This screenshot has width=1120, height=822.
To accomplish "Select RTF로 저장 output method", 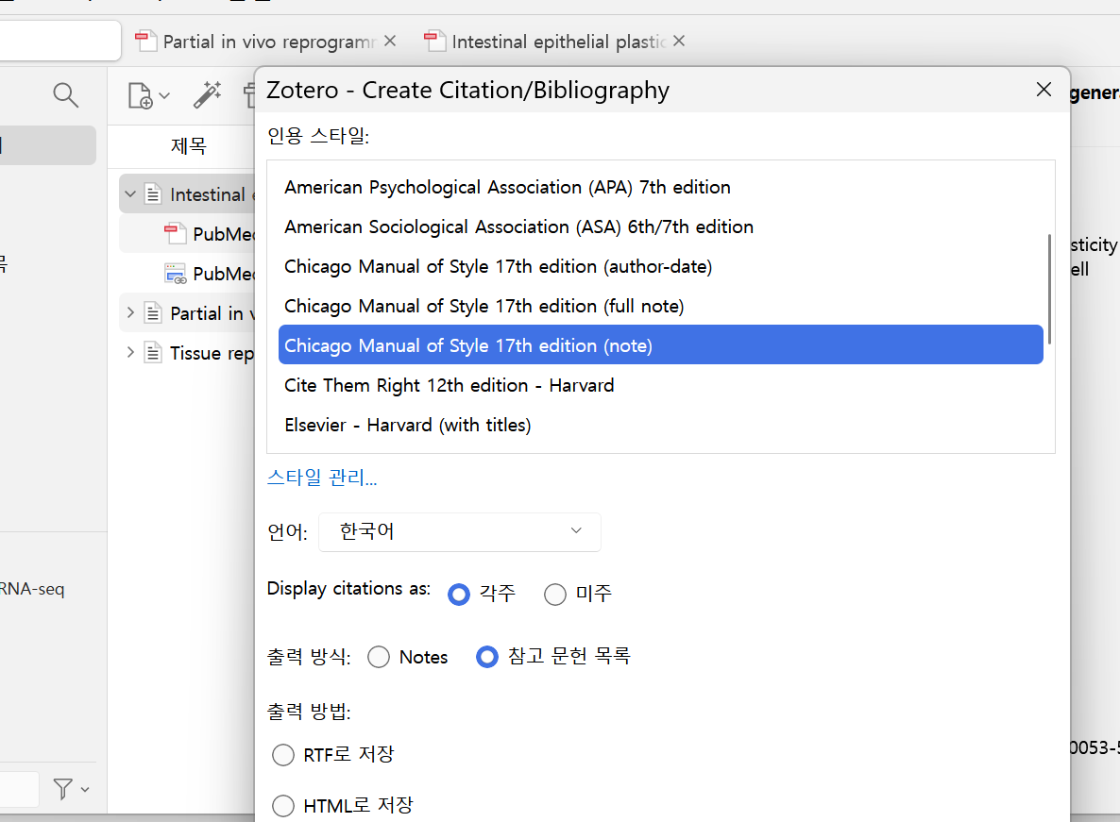I will coord(283,754).
